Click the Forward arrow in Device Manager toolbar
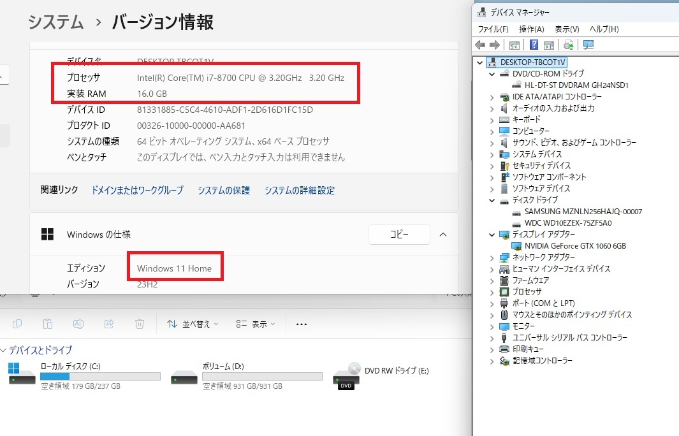This screenshot has height=436, width=679. (495, 45)
